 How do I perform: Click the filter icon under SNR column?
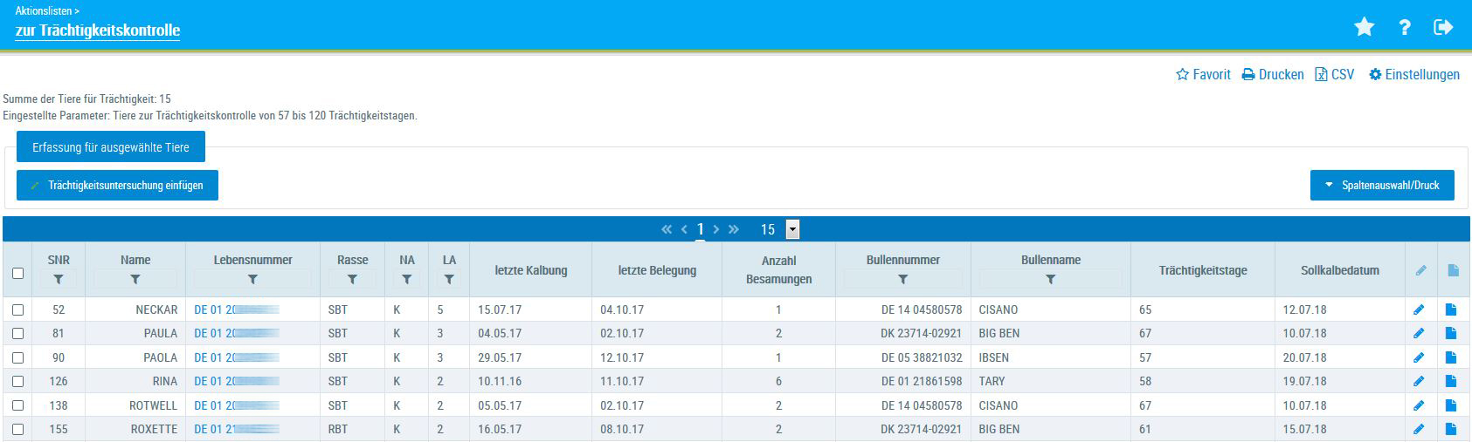click(59, 280)
